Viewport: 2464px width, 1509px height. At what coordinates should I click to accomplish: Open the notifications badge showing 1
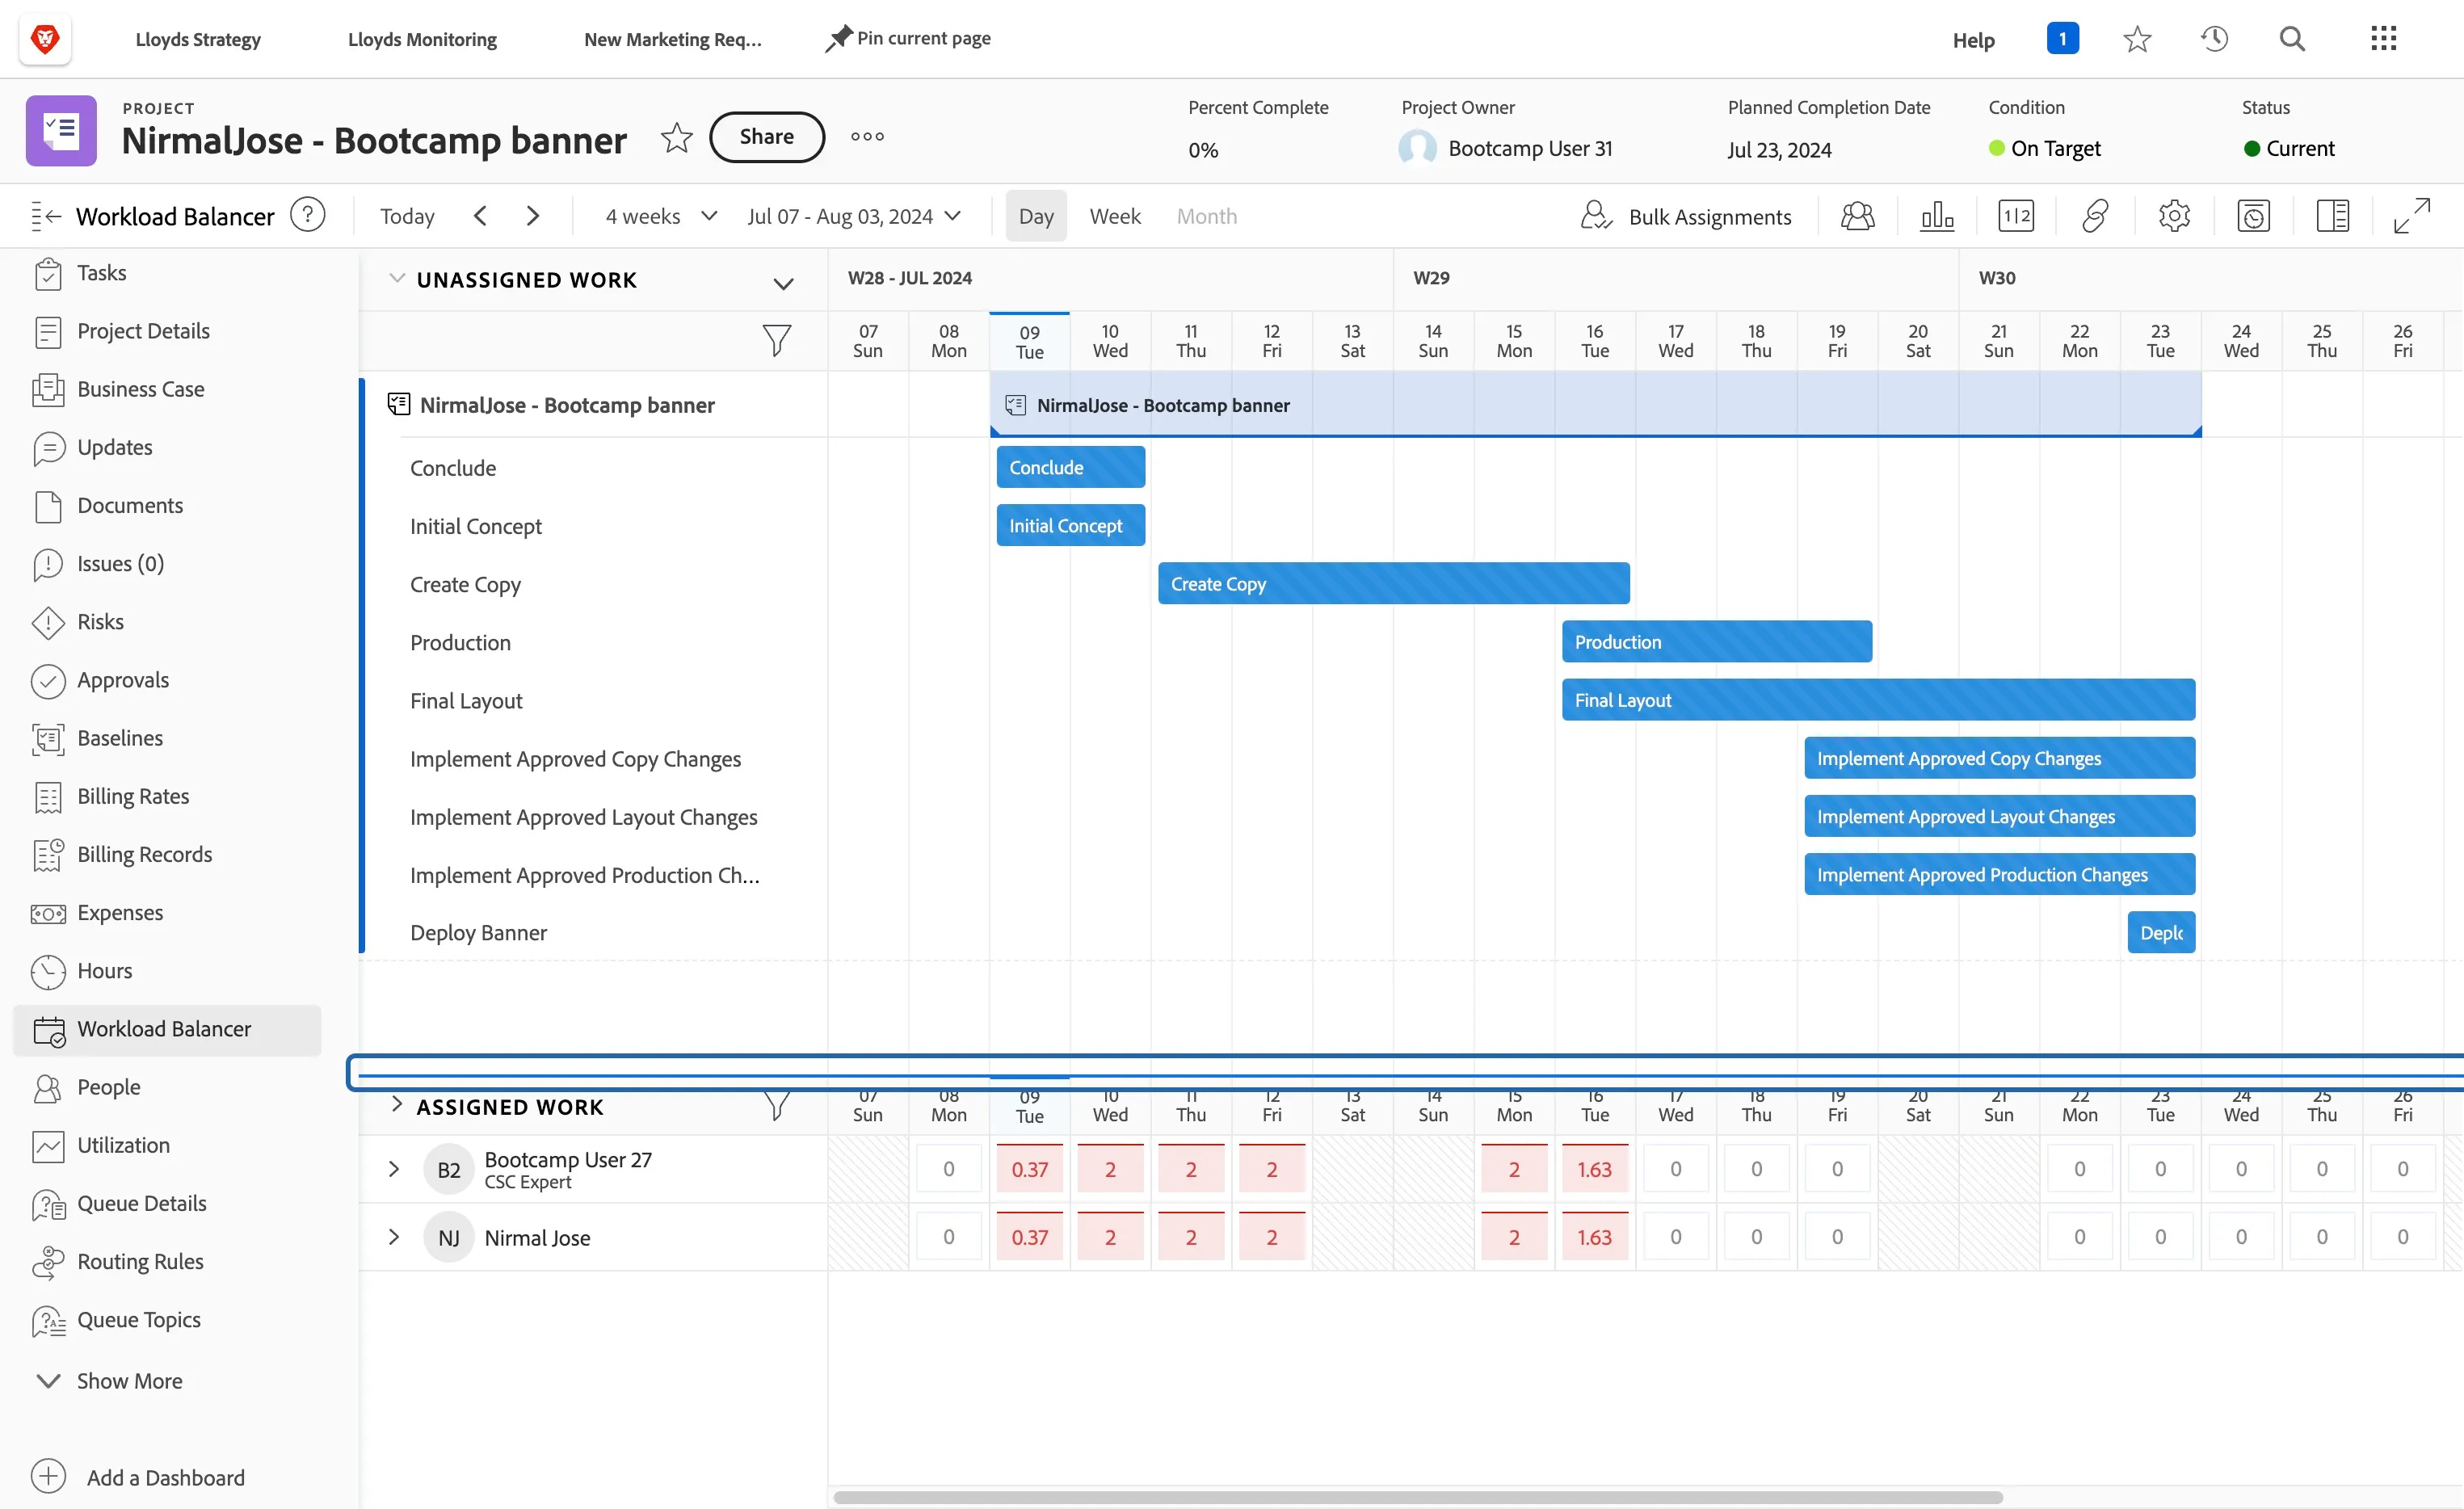[x=2062, y=39]
